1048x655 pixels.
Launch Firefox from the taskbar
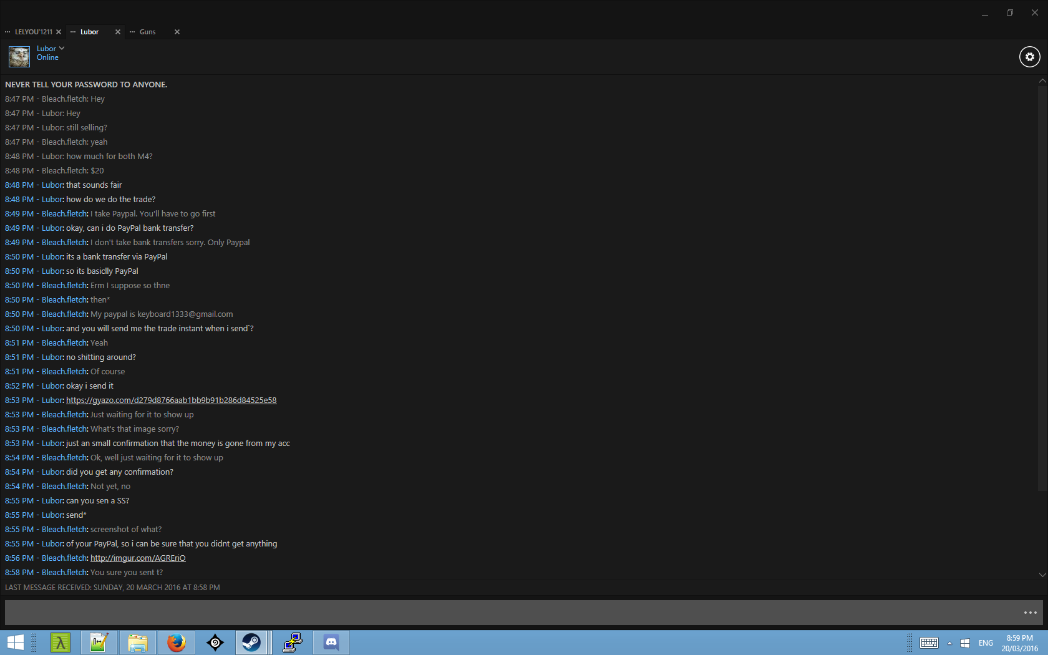click(x=177, y=642)
